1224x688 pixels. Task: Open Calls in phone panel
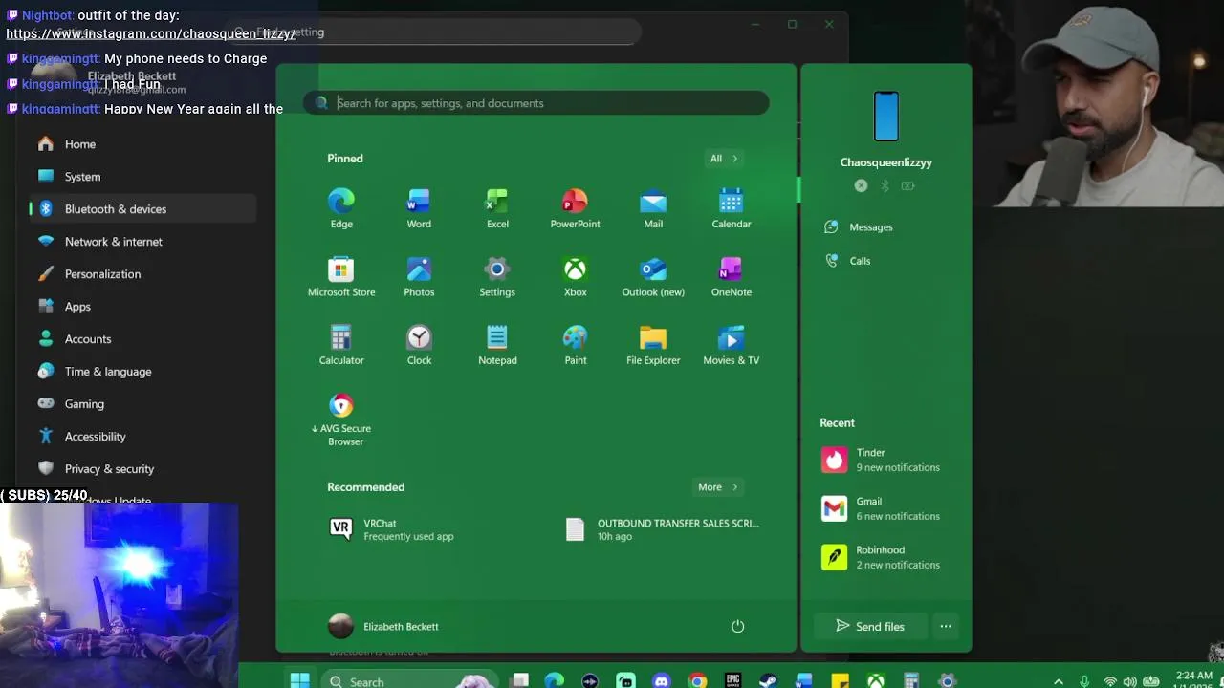click(847, 261)
